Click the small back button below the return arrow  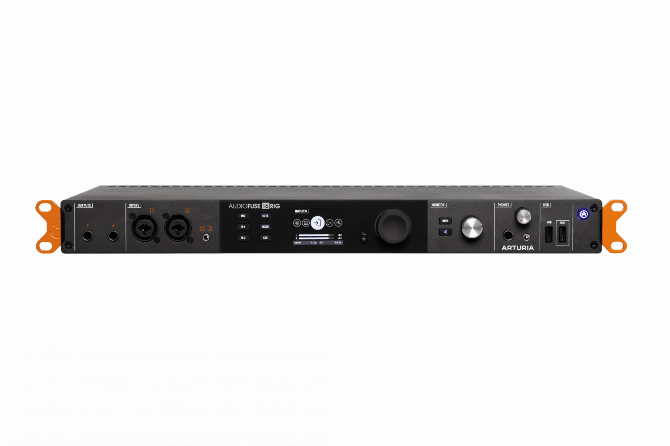364,240
